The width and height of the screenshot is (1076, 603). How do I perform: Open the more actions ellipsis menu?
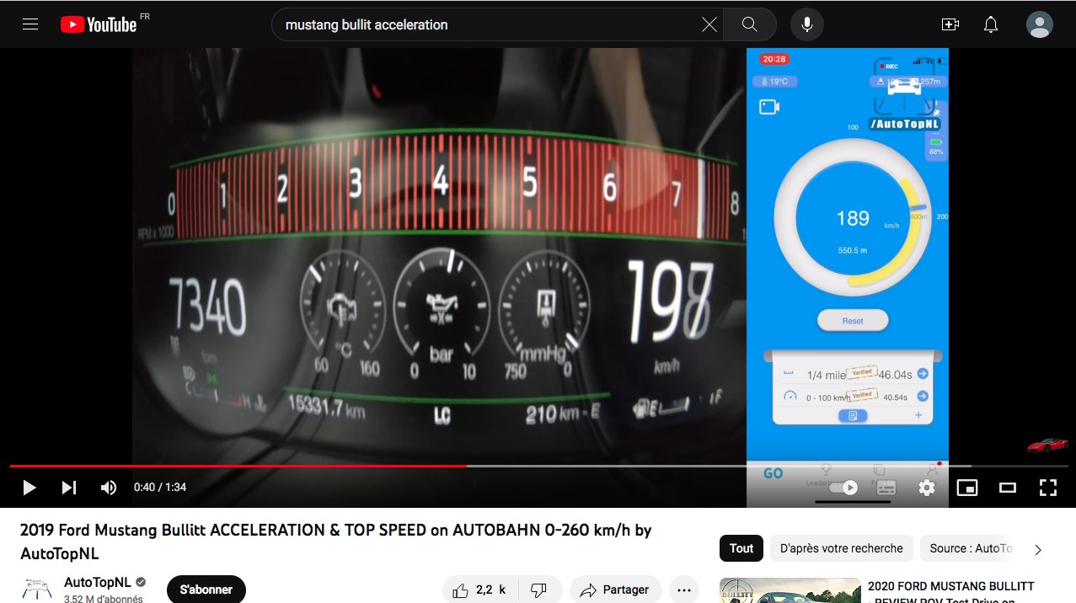[x=683, y=590]
